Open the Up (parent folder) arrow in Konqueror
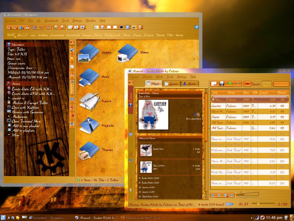Image resolution: width=294 pixels, height=221 pixels. pyautogui.click(x=21, y=27)
